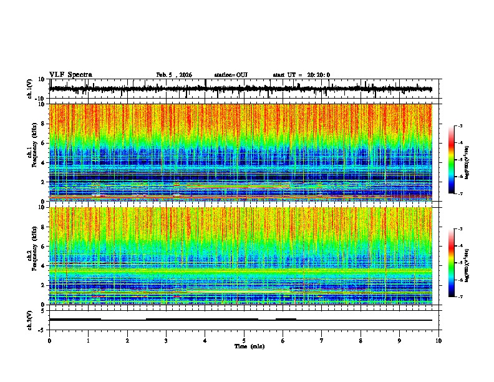Click the 'station=OUI' label

(x=231, y=75)
